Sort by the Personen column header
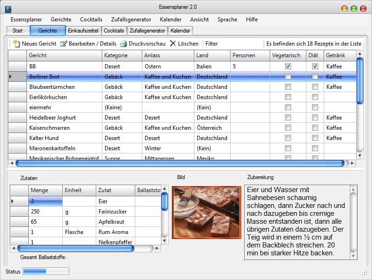Image resolution: width=372 pixels, height=280 pixels. [x=250, y=55]
